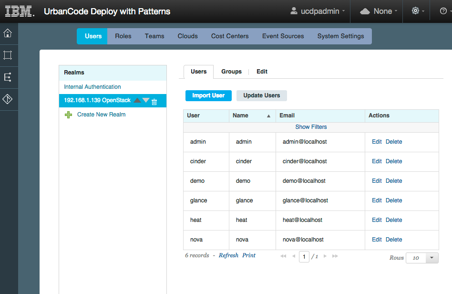Open the home icon in left sidebar
The height and width of the screenshot is (294, 452).
(x=8, y=33)
